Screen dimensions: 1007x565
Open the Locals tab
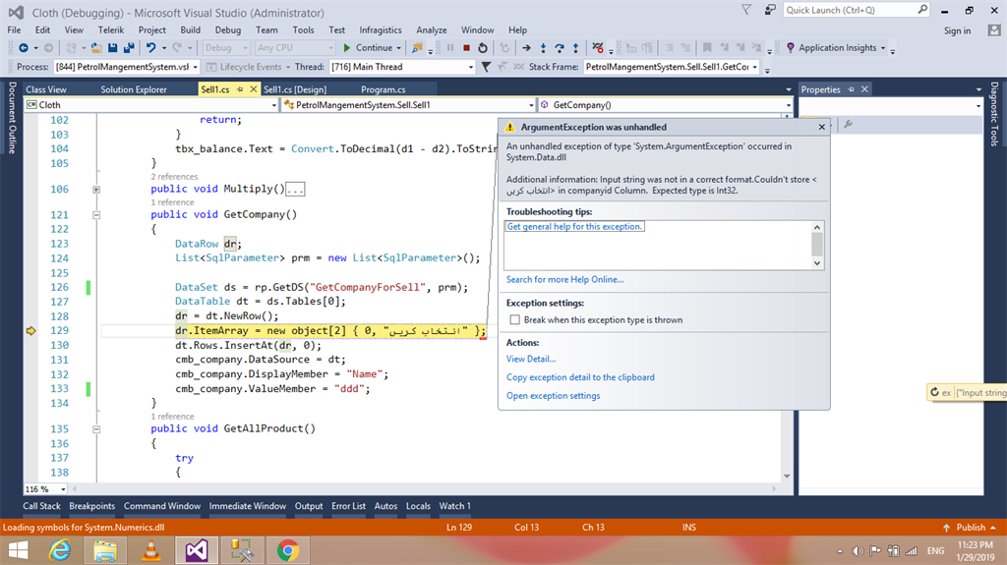coord(418,506)
